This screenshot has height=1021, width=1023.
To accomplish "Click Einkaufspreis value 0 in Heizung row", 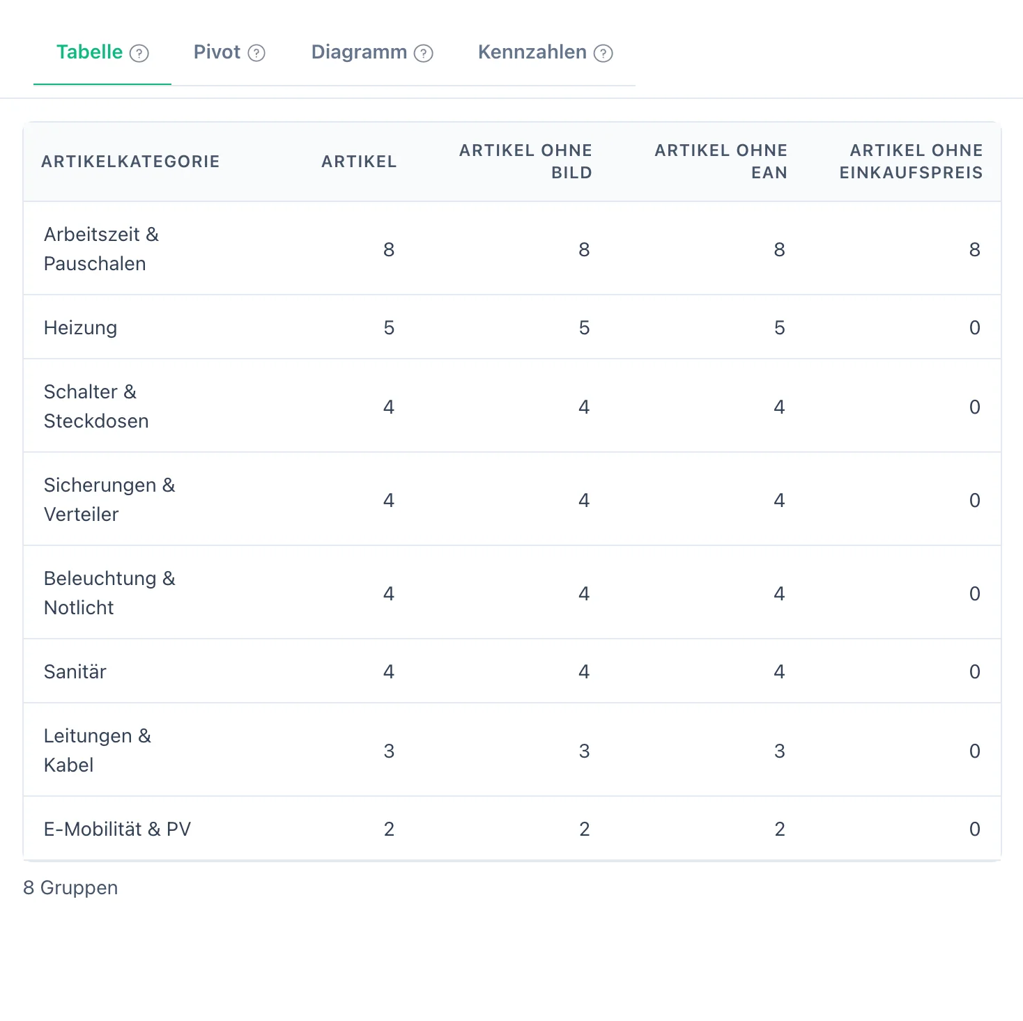I will (x=974, y=327).
